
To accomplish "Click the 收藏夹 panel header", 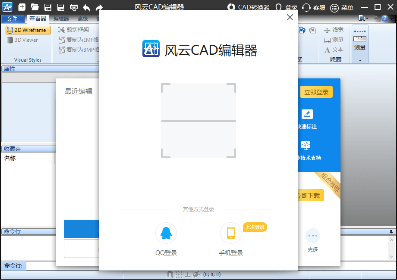I will coord(28,149).
